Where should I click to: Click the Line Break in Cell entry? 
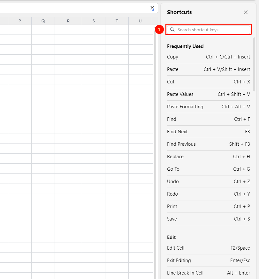point(209,273)
